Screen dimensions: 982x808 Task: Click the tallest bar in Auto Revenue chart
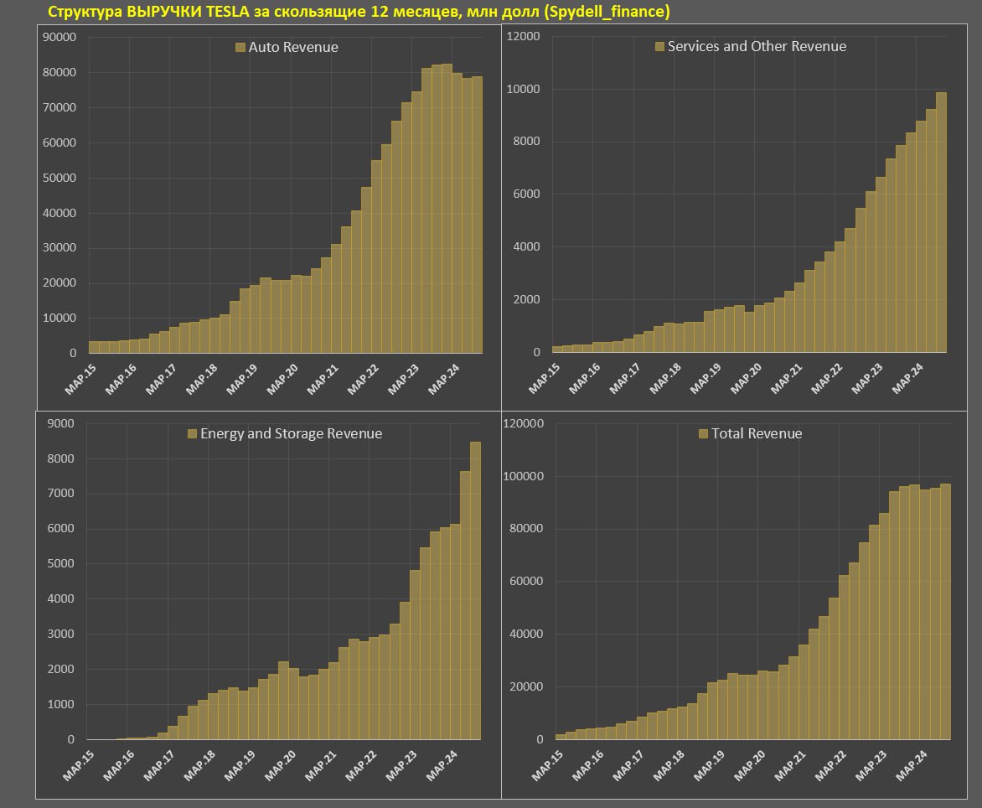pyautogui.click(x=447, y=209)
